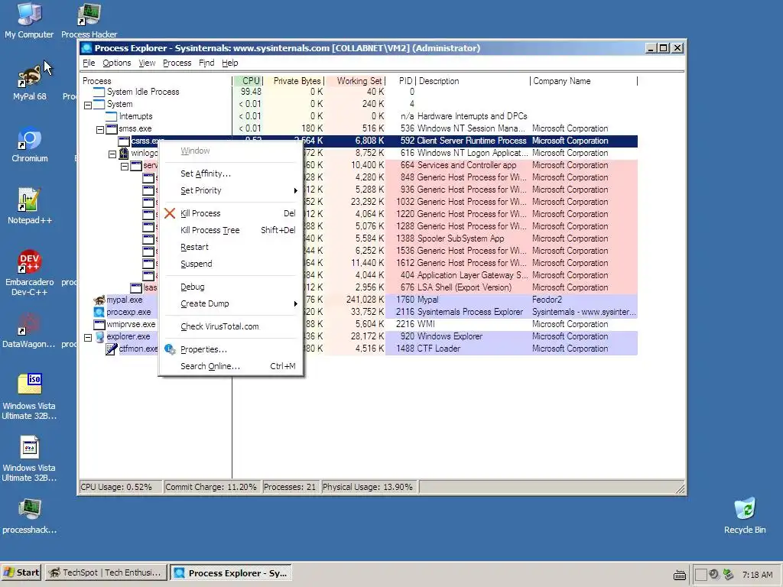Select Restart in the context menu

pos(231,247)
